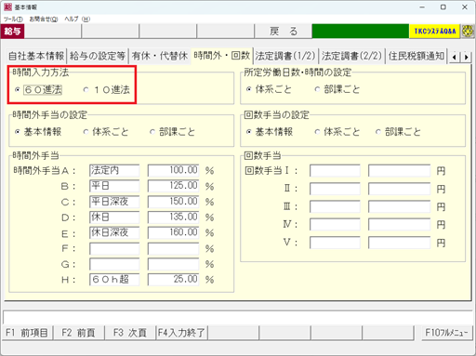Click 時間外手当E name field 休日深夜
The height and width of the screenshot is (356, 476).
point(114,232)
